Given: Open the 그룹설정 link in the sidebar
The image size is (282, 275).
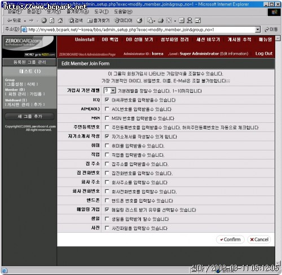Looking at the screenshot, I should coord(15,84).
